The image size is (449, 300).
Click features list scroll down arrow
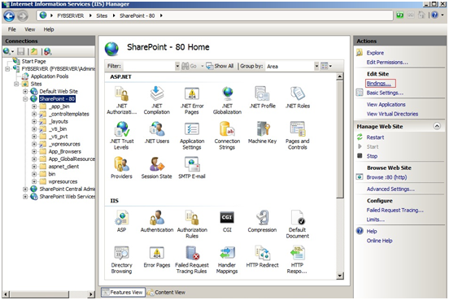pos(340,276)
